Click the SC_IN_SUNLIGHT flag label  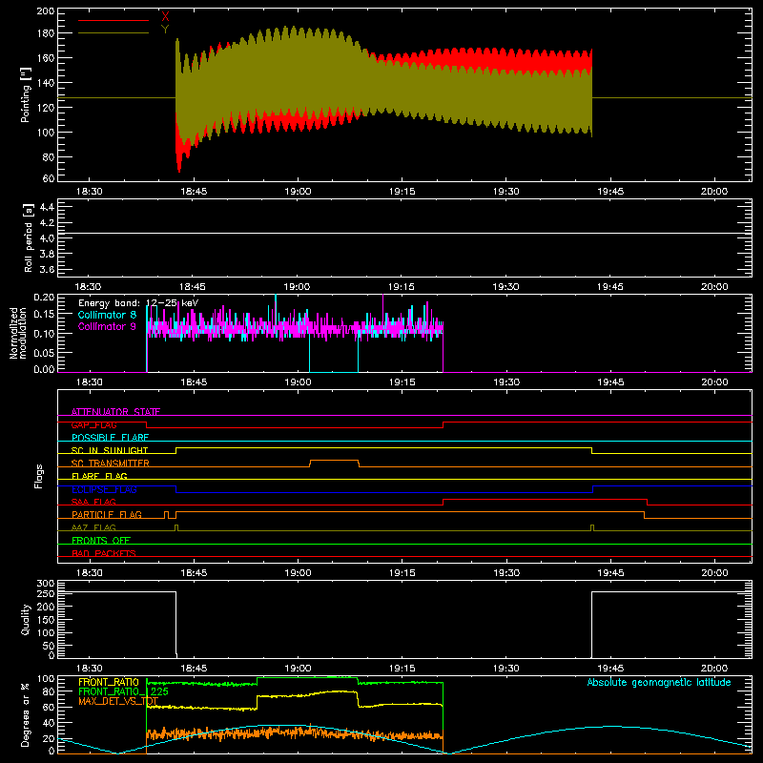(110, 450)
